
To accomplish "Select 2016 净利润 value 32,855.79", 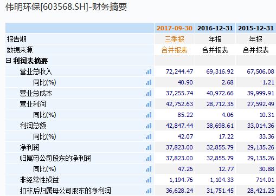I will 220,147.
